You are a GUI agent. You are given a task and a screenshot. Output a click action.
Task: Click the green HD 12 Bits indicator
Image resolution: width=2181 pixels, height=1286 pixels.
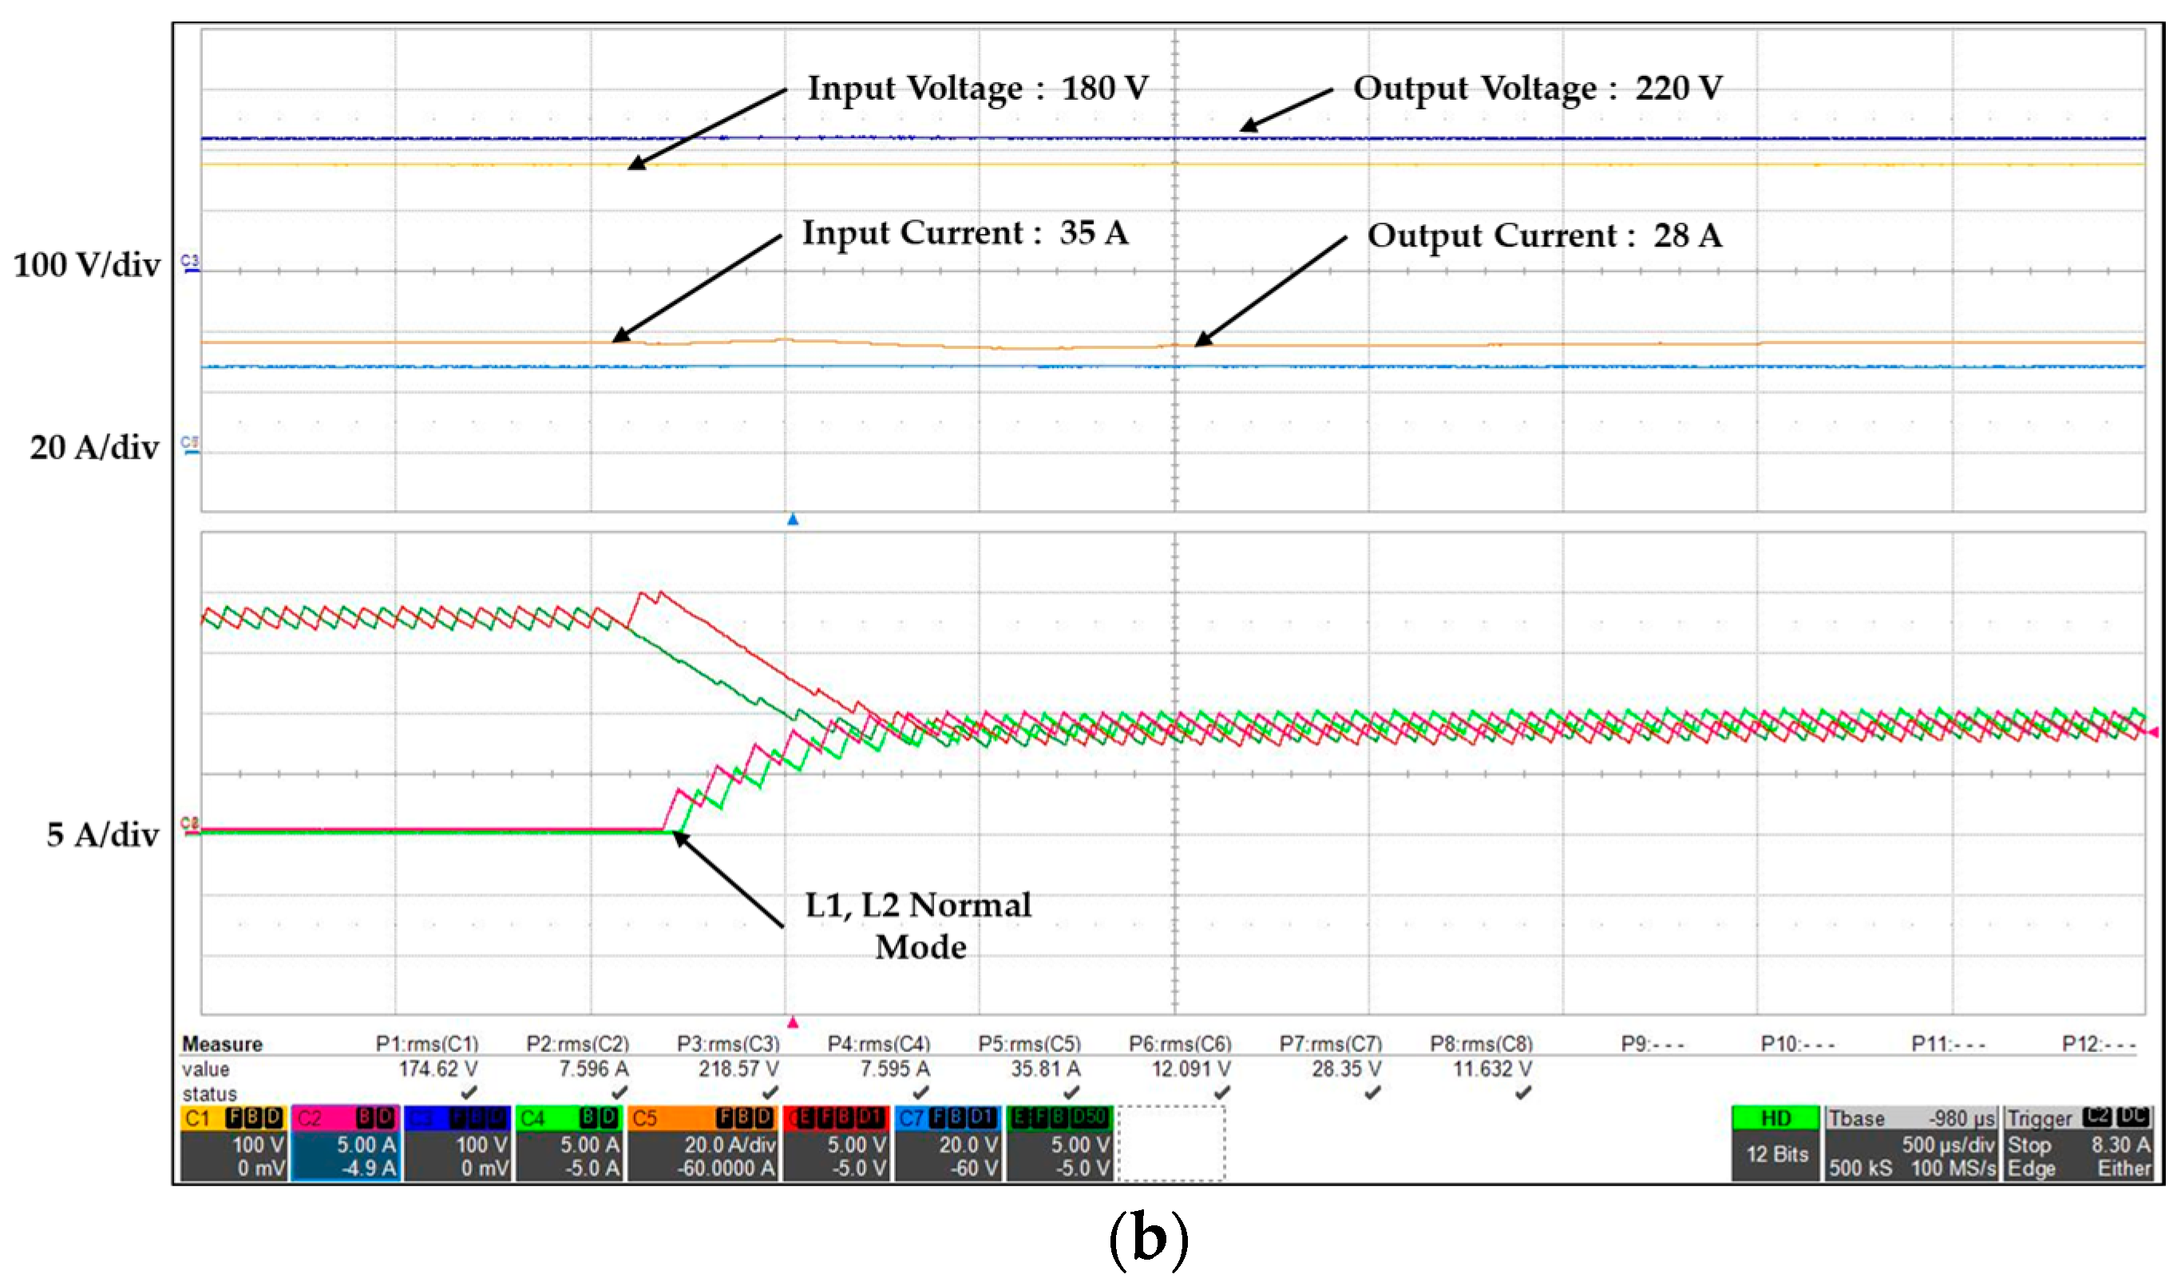(1776, 1145)
